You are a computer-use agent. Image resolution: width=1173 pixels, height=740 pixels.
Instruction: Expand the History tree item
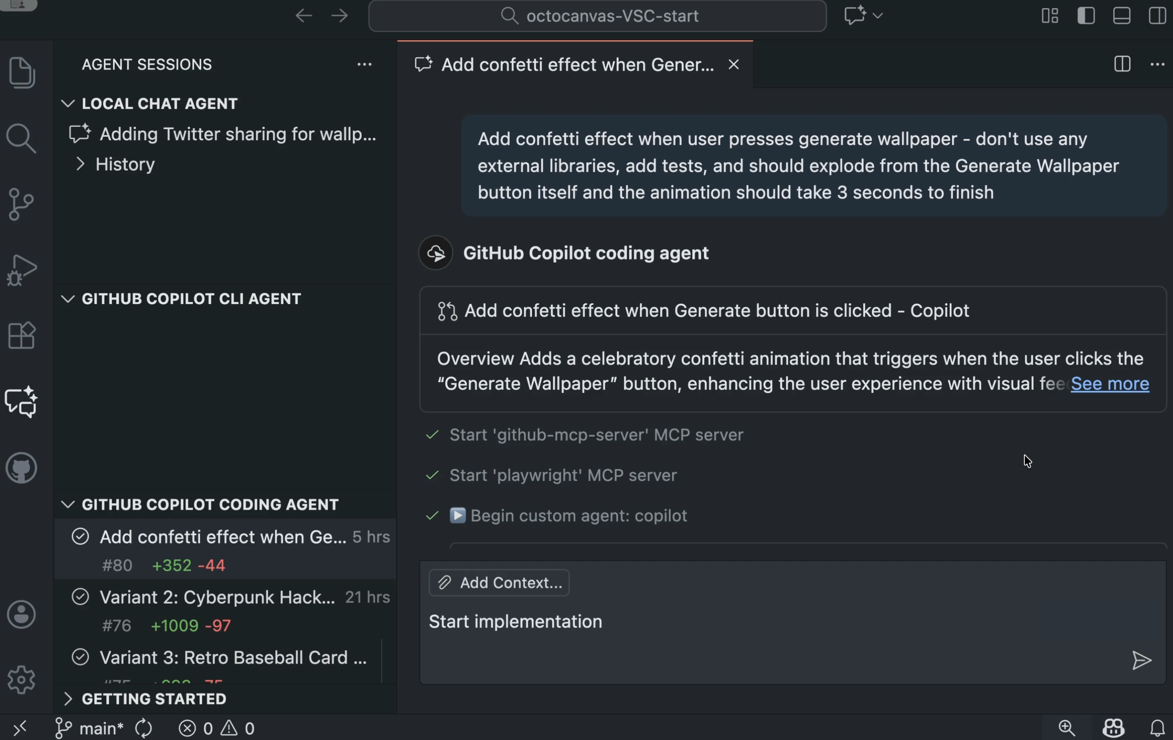pos(80,164)
